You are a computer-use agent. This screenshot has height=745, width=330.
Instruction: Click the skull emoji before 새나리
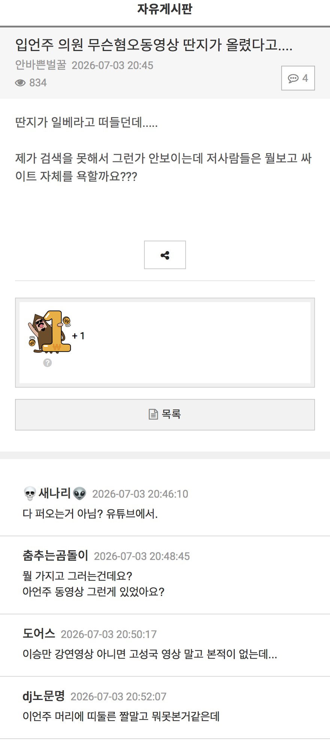[30, 494]
